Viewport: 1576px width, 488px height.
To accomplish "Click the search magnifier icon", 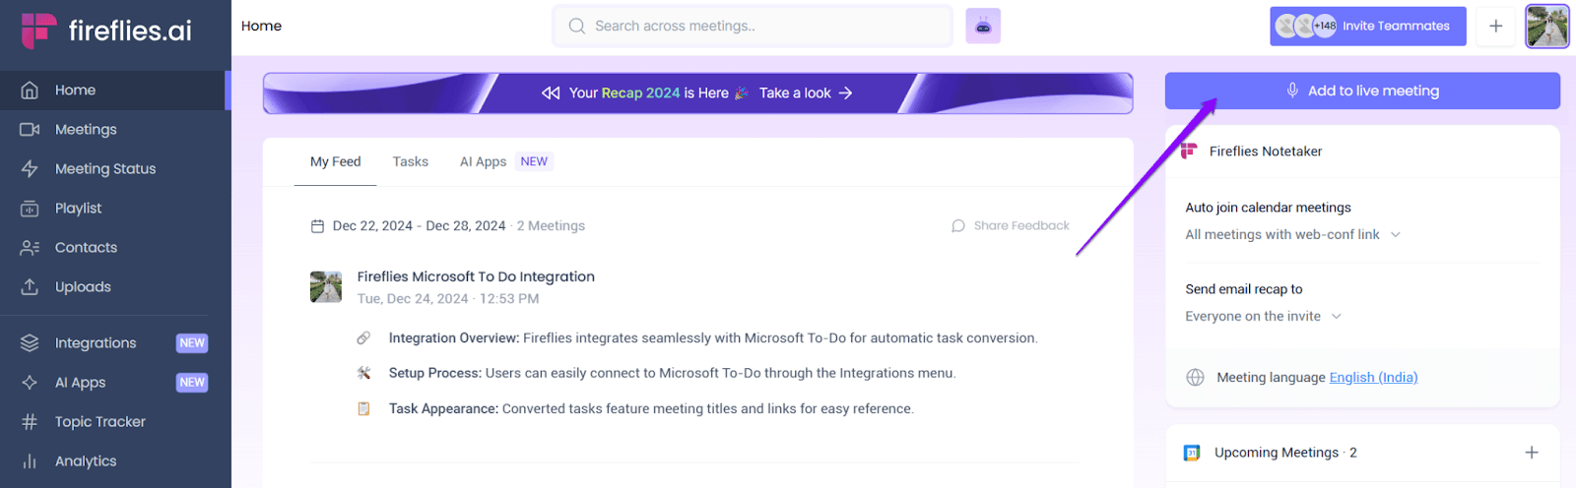I will [577, 26].
